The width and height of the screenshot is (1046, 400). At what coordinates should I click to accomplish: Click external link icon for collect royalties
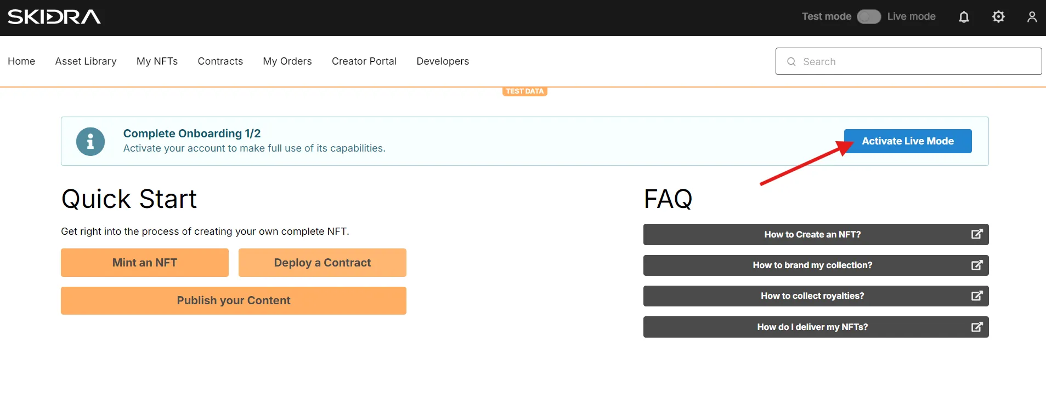pyautogui.click(x=977, y=296)
